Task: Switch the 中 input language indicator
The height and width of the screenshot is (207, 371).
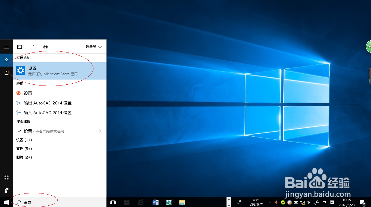Action: [x=324, y=202]
